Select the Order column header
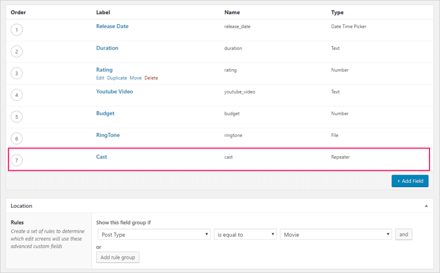 (18, 12)
